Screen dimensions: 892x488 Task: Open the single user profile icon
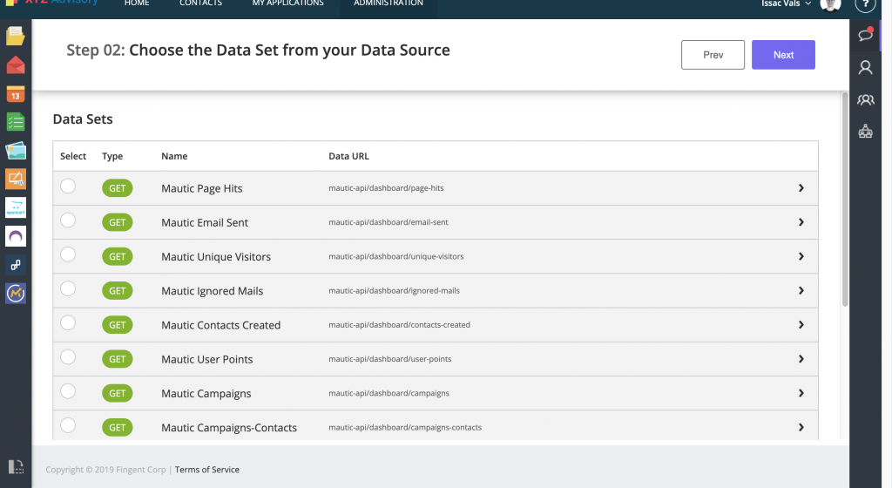pos(865,68)
